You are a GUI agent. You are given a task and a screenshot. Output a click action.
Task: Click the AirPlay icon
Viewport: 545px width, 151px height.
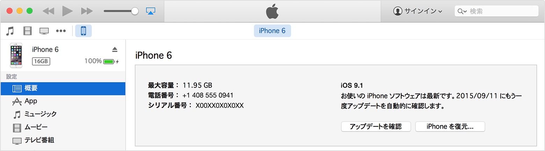151,11
